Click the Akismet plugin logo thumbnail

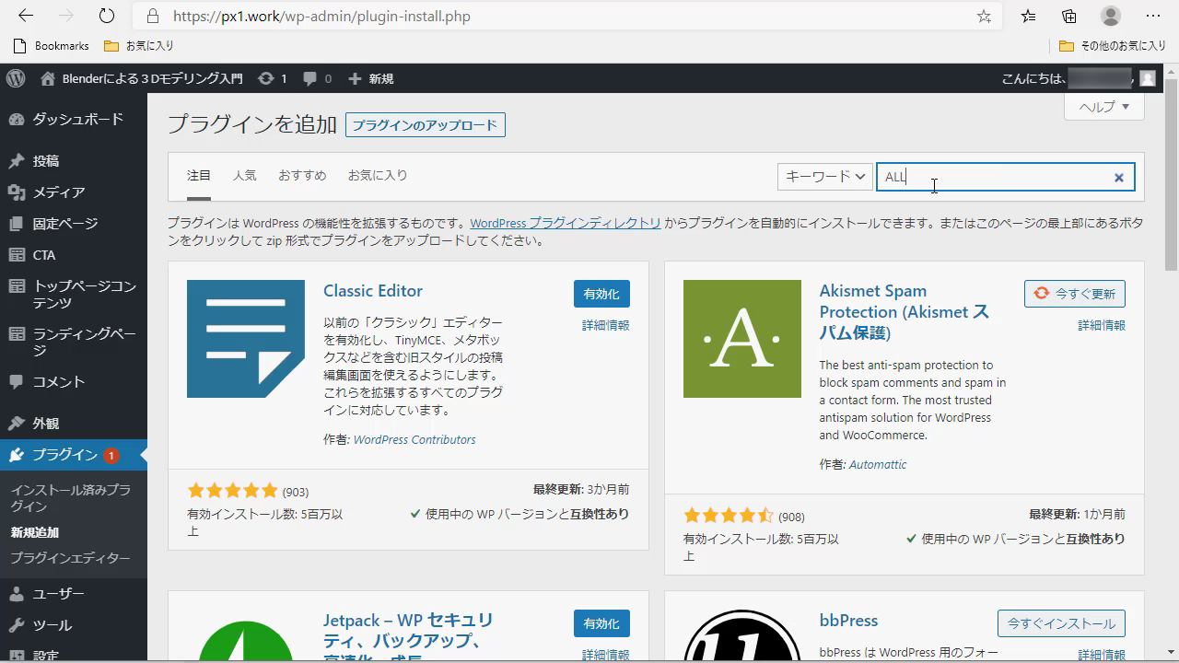pyautogui.click(x=741, y=339)
